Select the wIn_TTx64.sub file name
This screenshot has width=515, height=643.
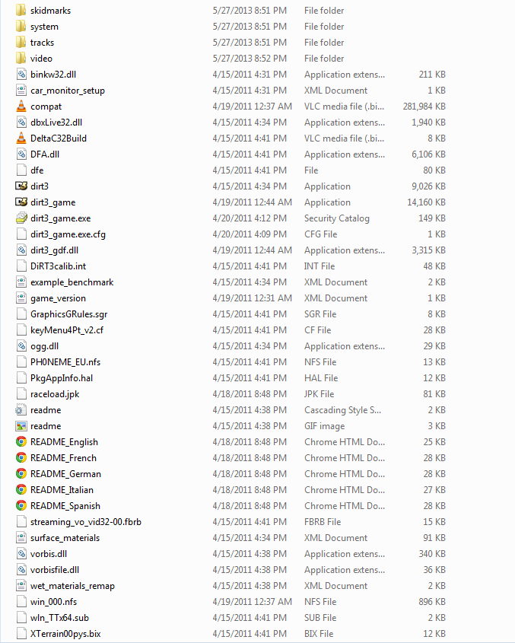(x=59, y=618)
